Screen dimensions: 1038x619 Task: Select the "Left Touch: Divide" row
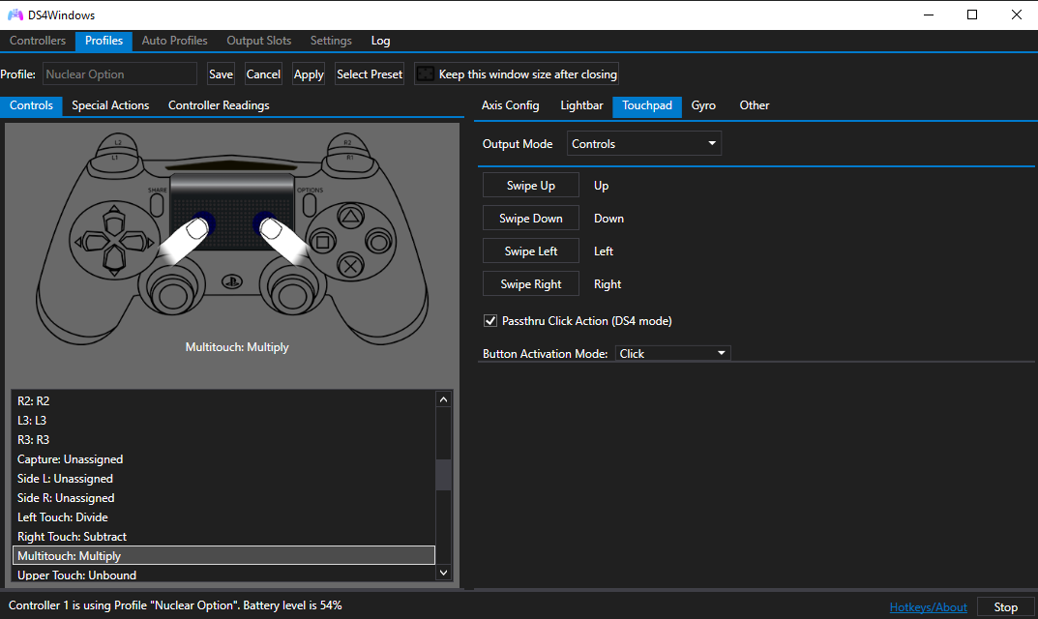tap(223, 517)
